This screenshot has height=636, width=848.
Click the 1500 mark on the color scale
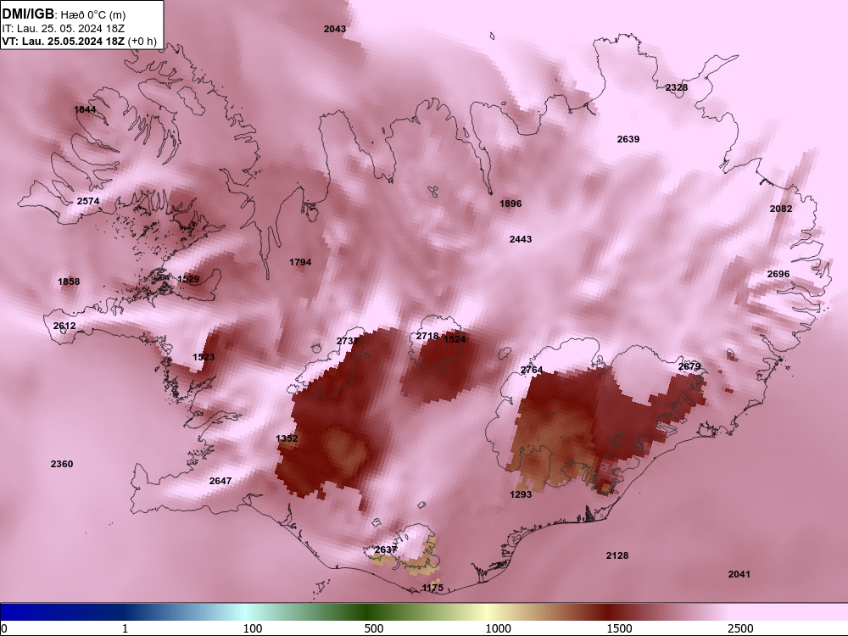coord(619,628)
